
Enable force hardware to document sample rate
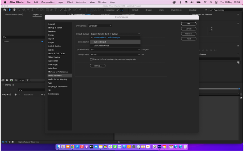[91, 59]
